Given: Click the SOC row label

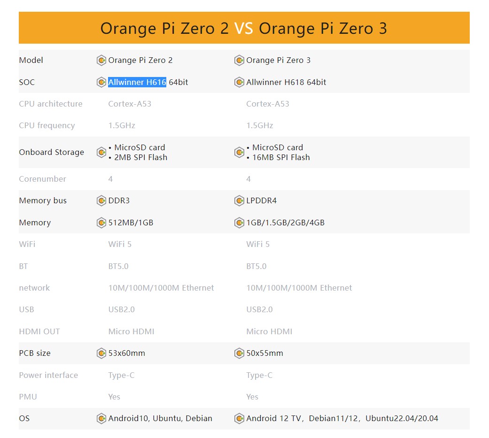Looking at the screenshot, I should click(27, 82).
